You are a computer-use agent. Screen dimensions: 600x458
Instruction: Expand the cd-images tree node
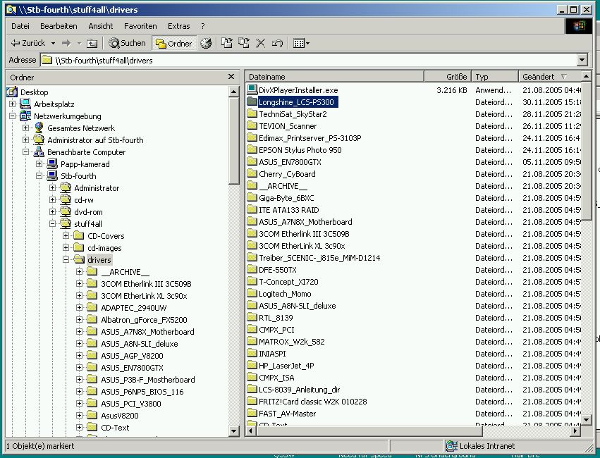[66, 248]
